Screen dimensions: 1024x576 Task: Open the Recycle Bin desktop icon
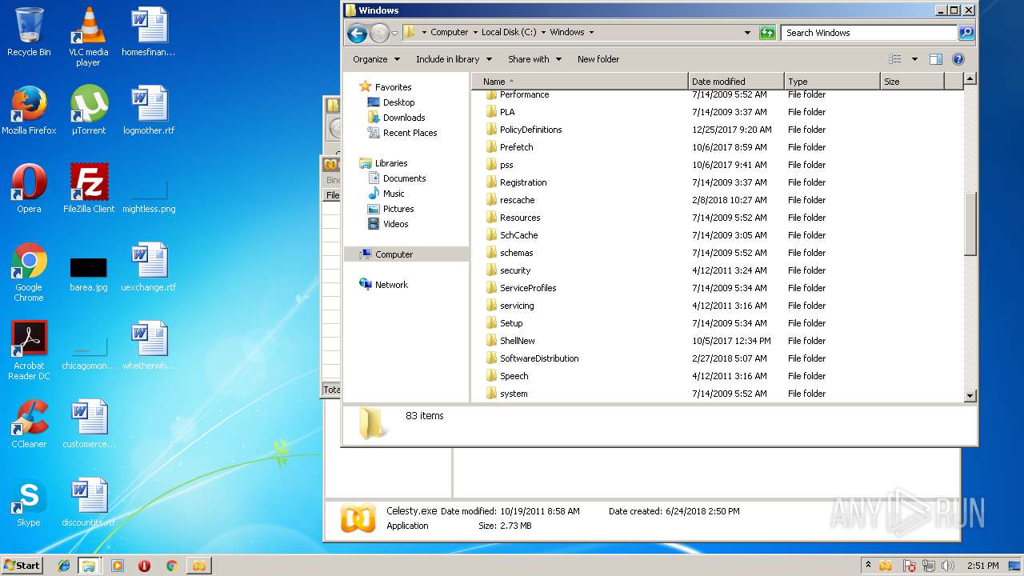pos(29,32)
